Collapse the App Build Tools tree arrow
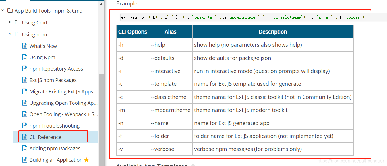387x166 pixels. (3, 11)
